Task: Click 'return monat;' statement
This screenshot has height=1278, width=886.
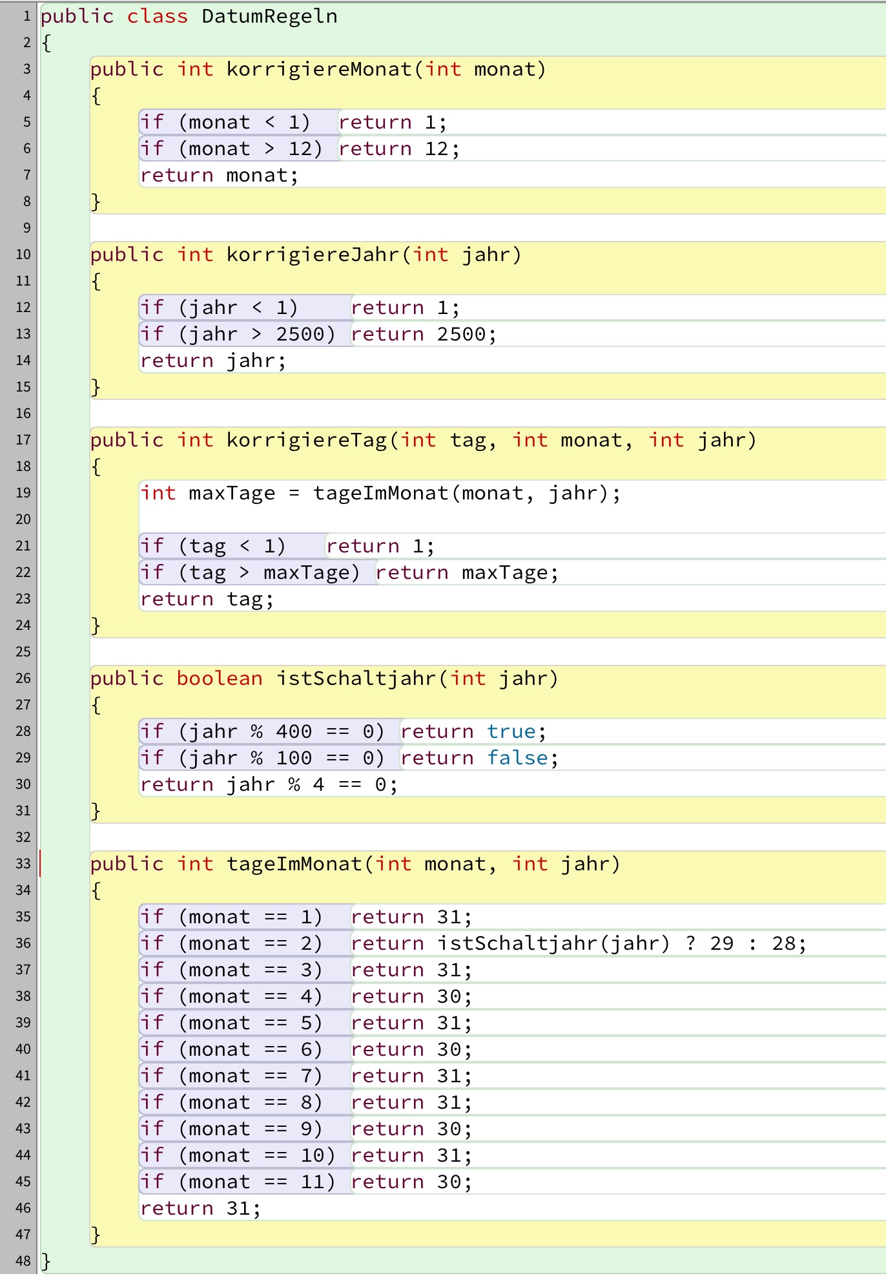Action: (x=219, y=175)
